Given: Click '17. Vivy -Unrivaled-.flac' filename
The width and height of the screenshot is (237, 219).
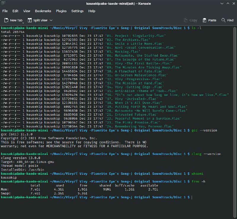Looking at the screenshot, I should pyautogui.click(x=132, y=99).
